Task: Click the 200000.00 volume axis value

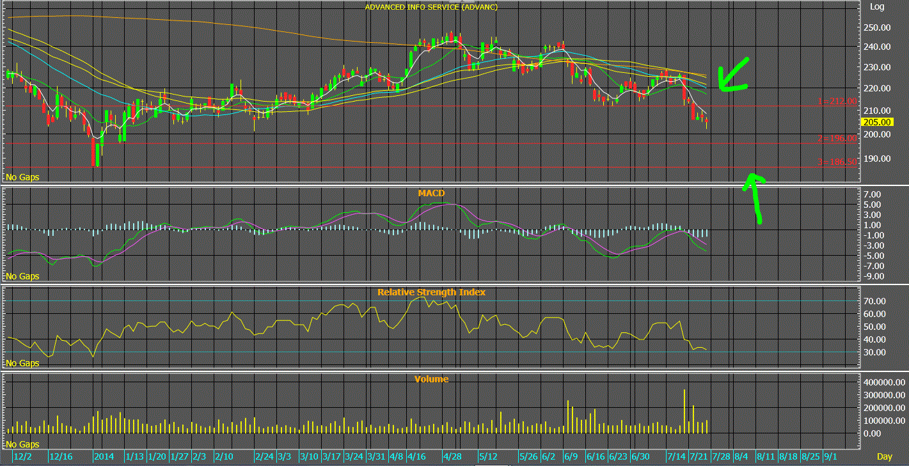Action: click(x=883, y=407)
